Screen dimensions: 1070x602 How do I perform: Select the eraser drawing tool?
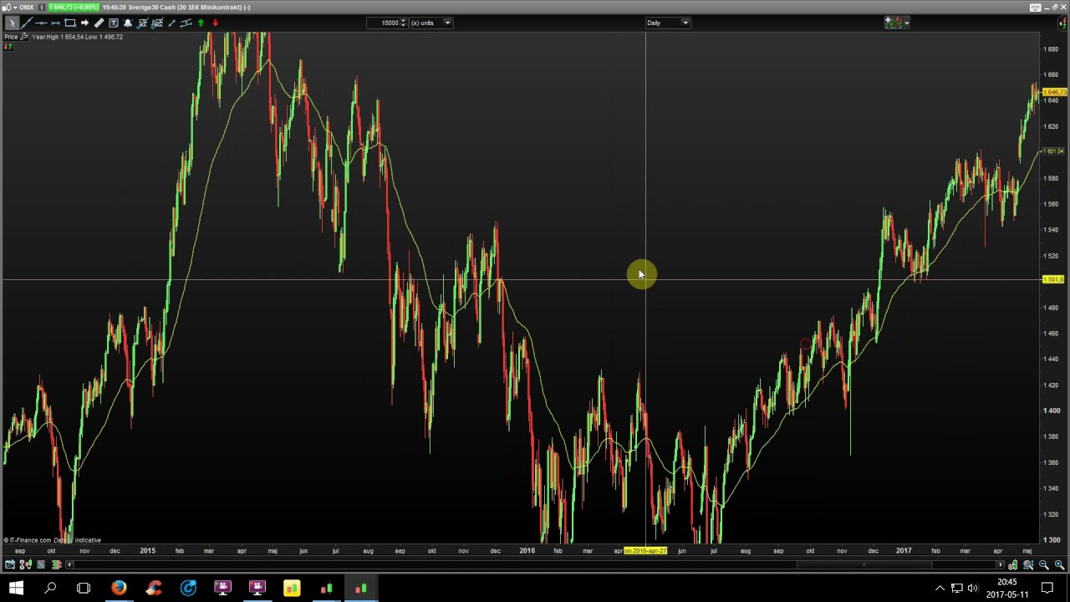tap(99, 23)
